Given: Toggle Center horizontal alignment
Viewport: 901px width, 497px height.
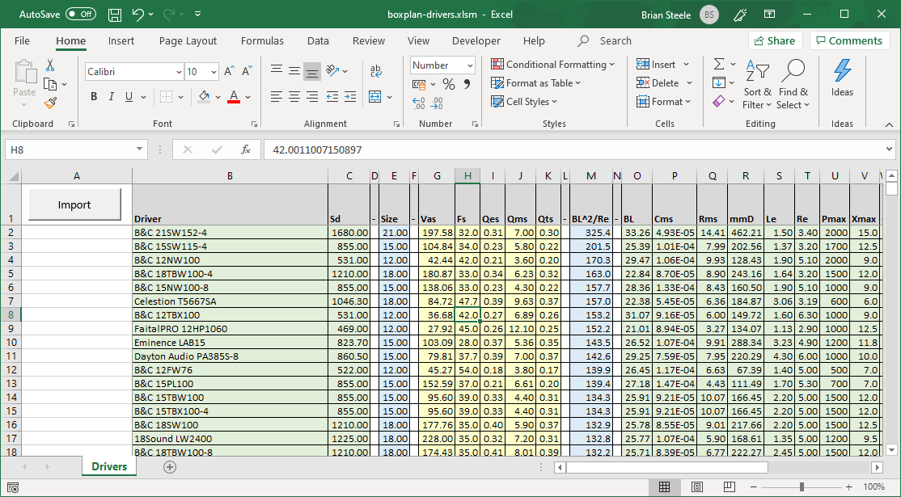Looking at the screenshot, I should tap(294, 97).
